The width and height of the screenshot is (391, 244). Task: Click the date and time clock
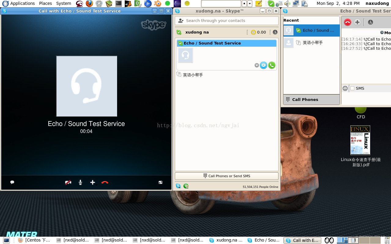pos(338,4)
